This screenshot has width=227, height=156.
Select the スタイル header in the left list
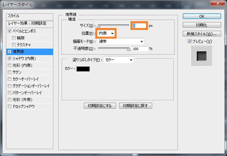[30, 16]
